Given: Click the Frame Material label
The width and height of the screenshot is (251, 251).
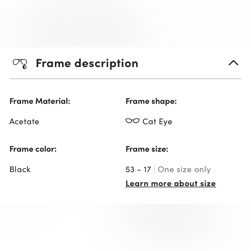Looking at the screenshot, I should click(40, 101).
